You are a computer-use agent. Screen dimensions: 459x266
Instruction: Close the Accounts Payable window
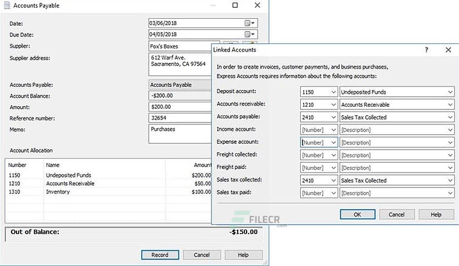click(x=257, y=5)
